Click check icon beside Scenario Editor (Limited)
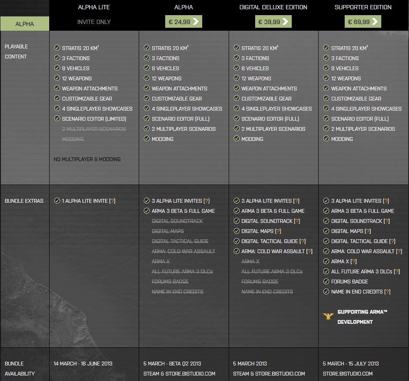Image resolution: width=409 pixels, height=381 pixels. point(57,118)
